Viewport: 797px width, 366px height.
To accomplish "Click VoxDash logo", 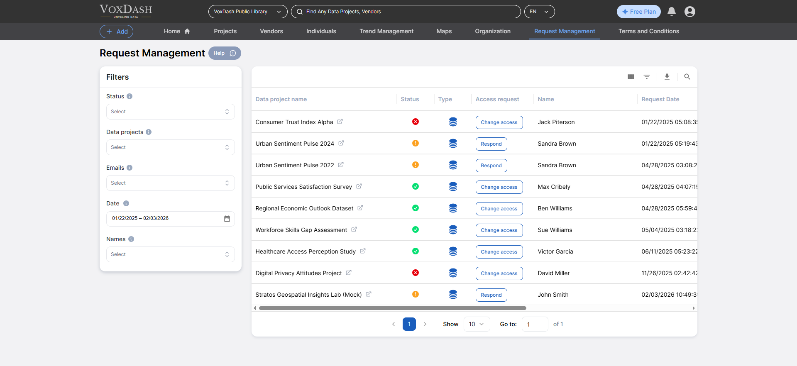I will (126, 11).
